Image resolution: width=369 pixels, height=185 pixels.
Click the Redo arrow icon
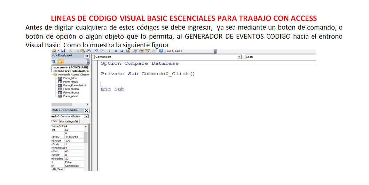pyautogui.click(x=102, y=51)
